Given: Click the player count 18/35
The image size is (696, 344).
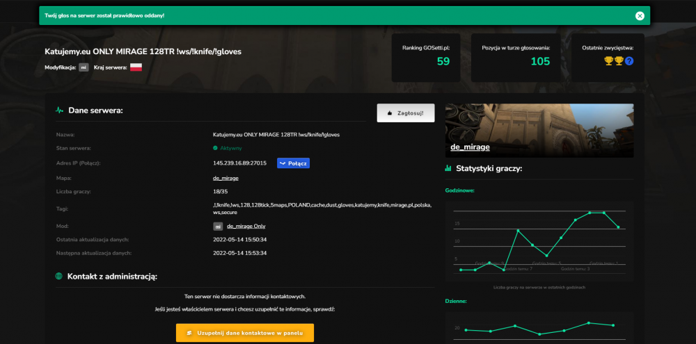Looking at the screenshot, I should click(x=220, y=192).
